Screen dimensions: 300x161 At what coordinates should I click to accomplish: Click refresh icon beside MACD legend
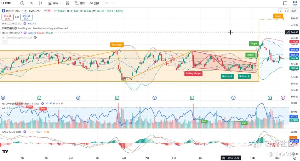(x=25, y=132)
